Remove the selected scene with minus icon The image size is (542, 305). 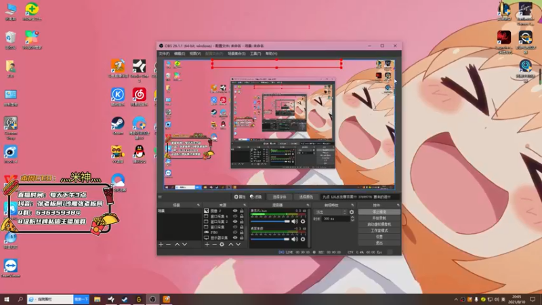[168, 245]
